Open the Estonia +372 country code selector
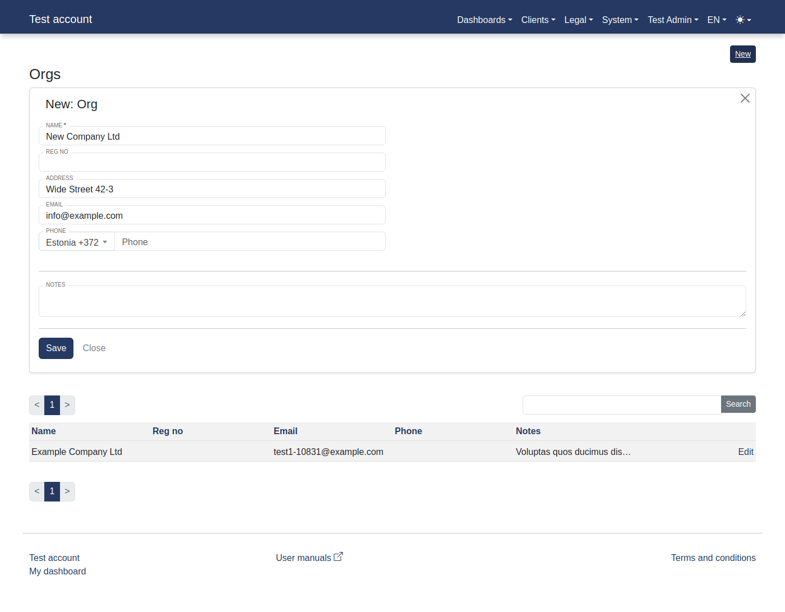This screenshot has height=612, width=785. [76, 242]
